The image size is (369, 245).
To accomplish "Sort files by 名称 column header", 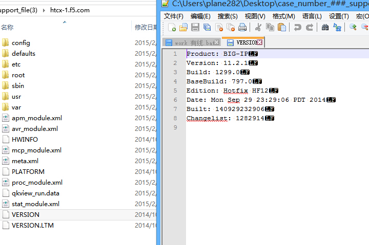I will pos(7,28).
